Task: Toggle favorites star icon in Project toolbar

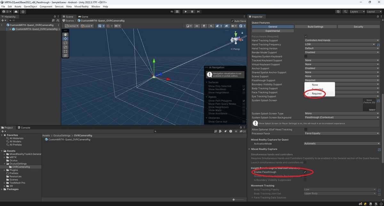Action: coord(236,131)
